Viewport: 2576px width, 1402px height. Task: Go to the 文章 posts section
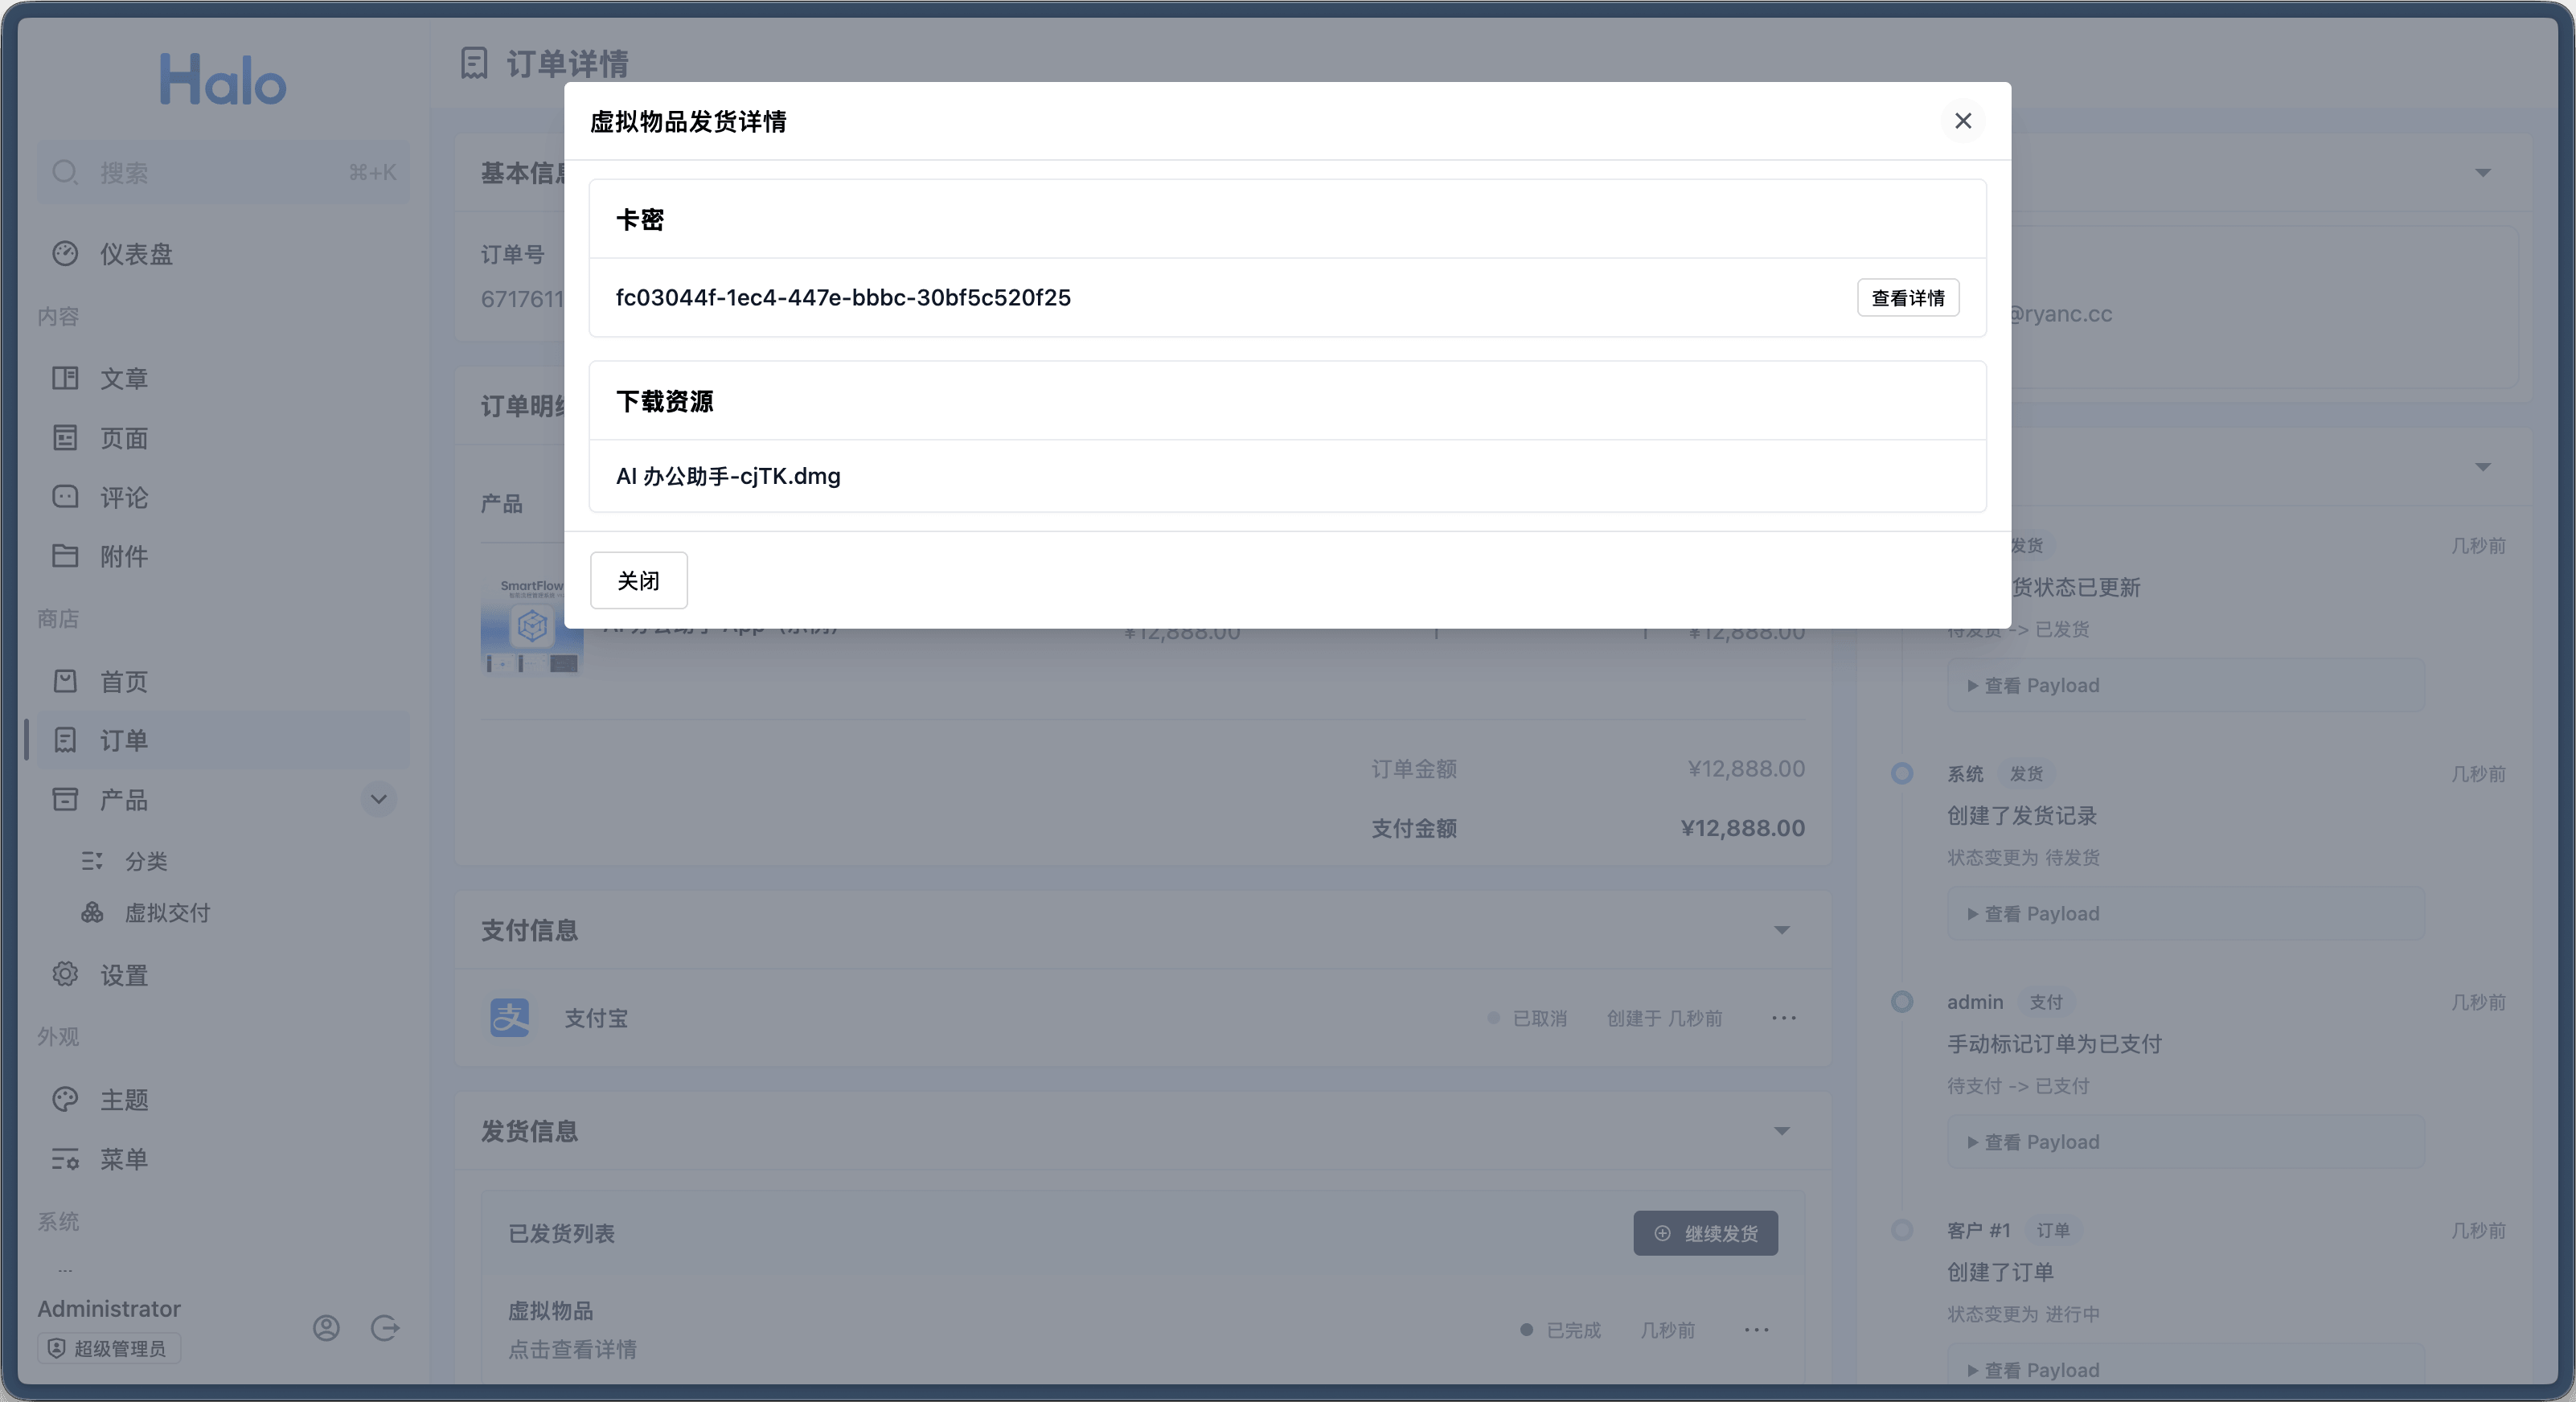123,379
